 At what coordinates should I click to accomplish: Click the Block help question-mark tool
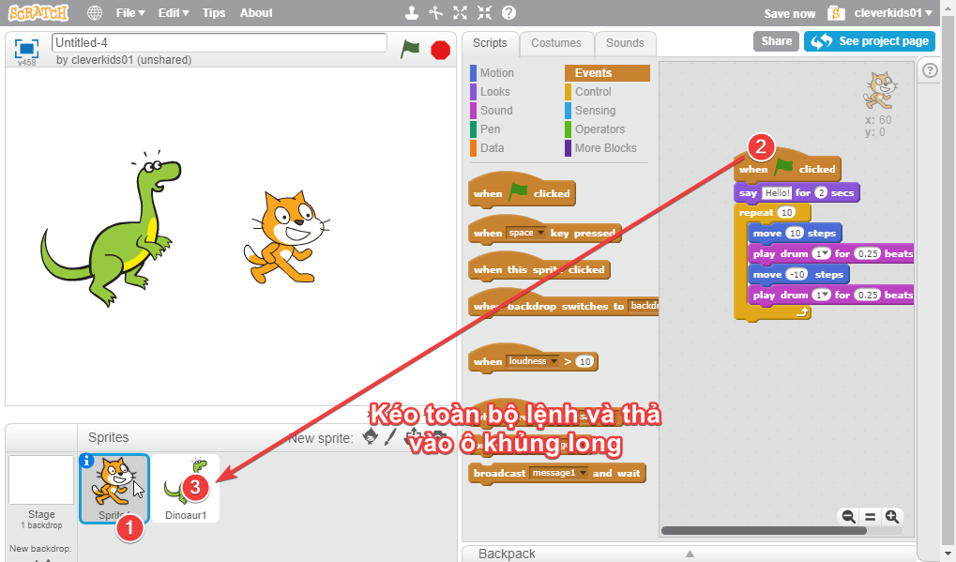508,13
